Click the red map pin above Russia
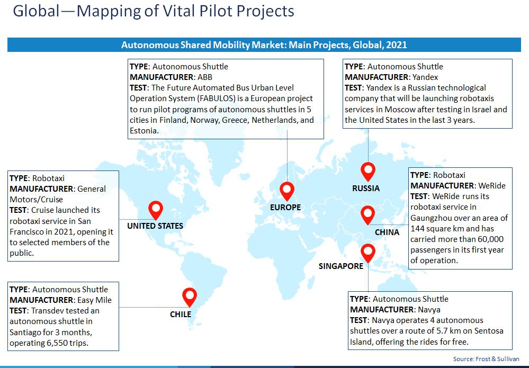This screenshot has width=529, height=368. point(367,172)
